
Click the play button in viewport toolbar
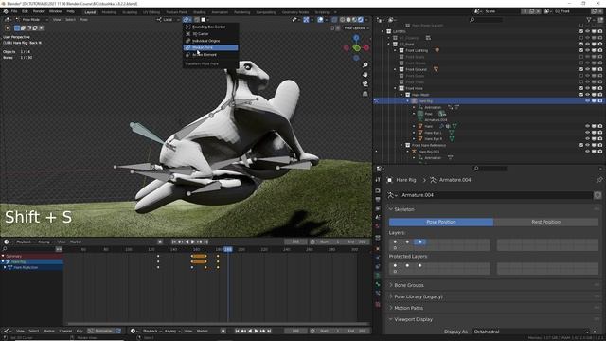tap(8, 27)
